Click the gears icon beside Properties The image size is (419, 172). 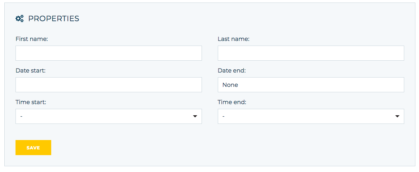coord(19,19)
